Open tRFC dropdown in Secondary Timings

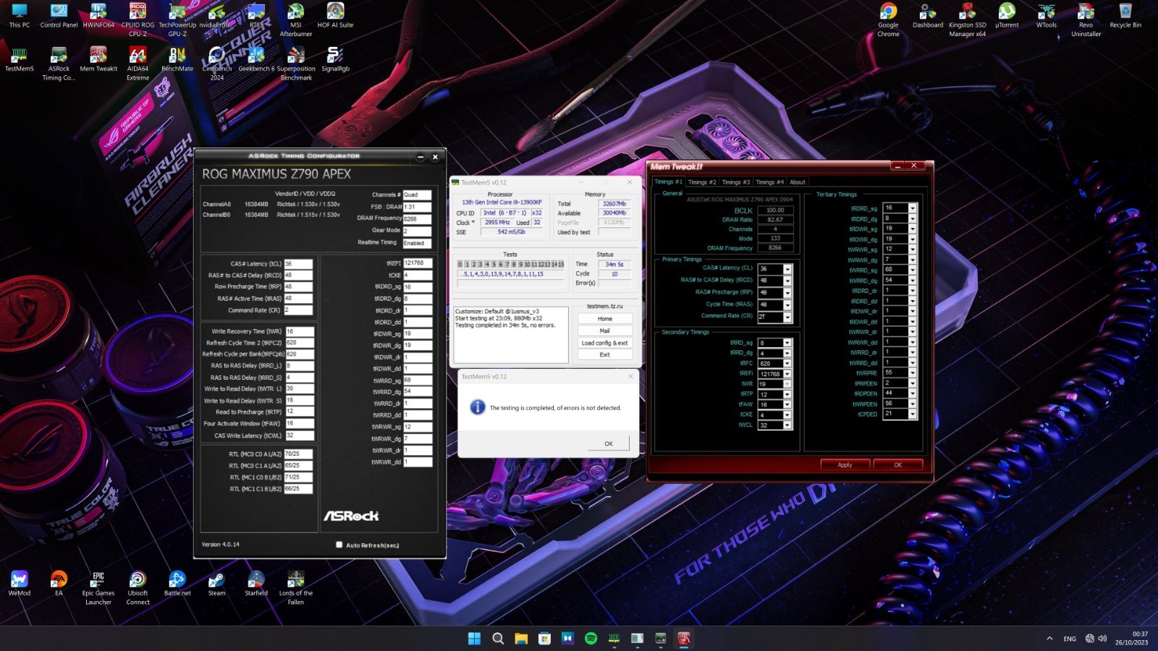point(787,363)
